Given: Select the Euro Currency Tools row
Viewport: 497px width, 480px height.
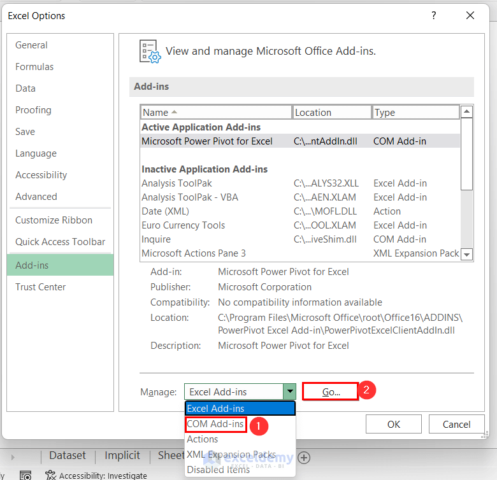Looking at the screenshot, I should point(300,225).
